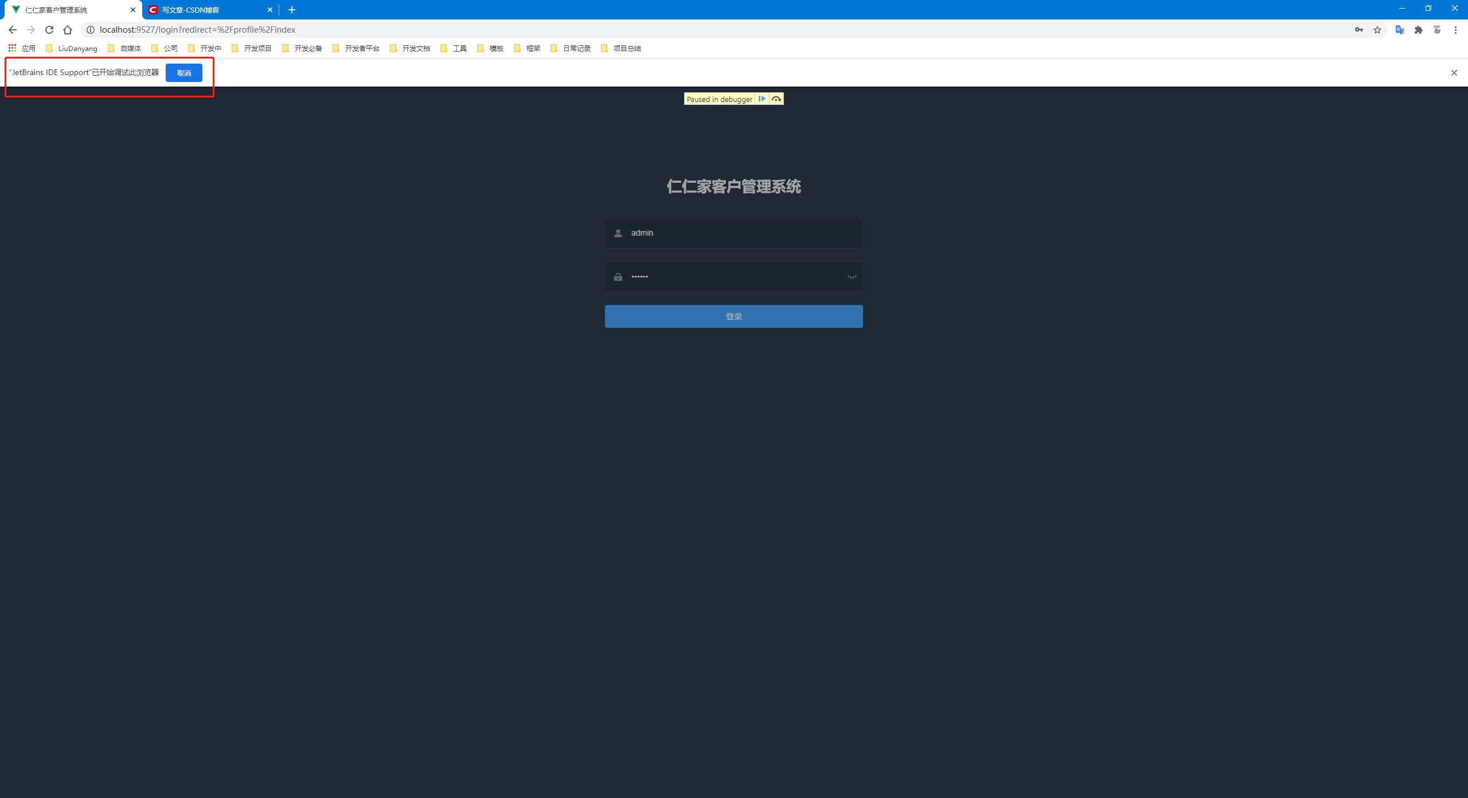Reload the current page
Screen dimensions: 1468x798
point(49,30)
